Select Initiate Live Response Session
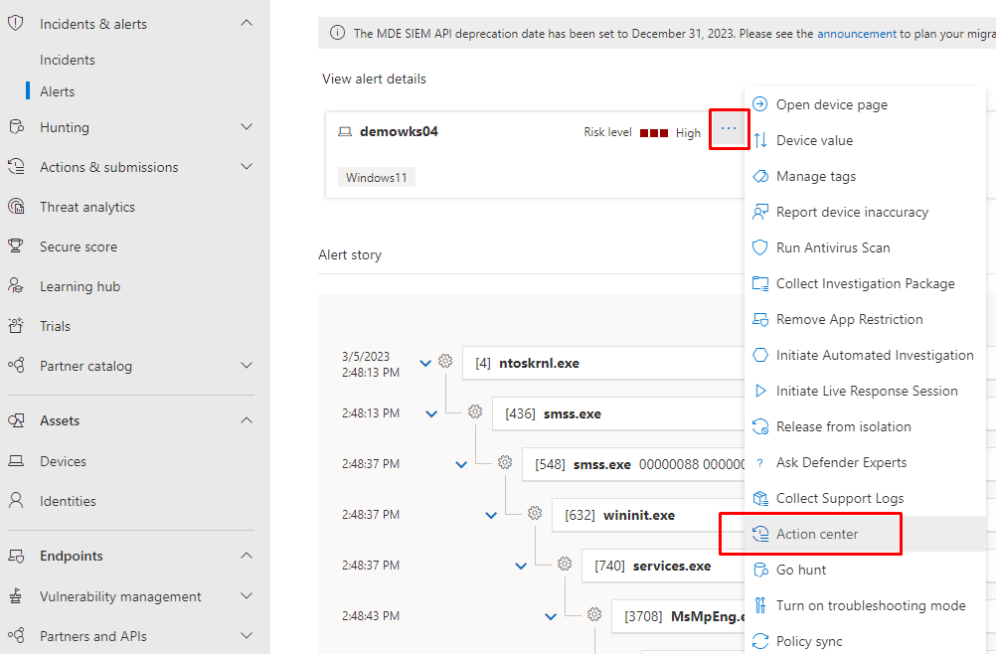The image size is (996, 654). (x=866, y=391)
